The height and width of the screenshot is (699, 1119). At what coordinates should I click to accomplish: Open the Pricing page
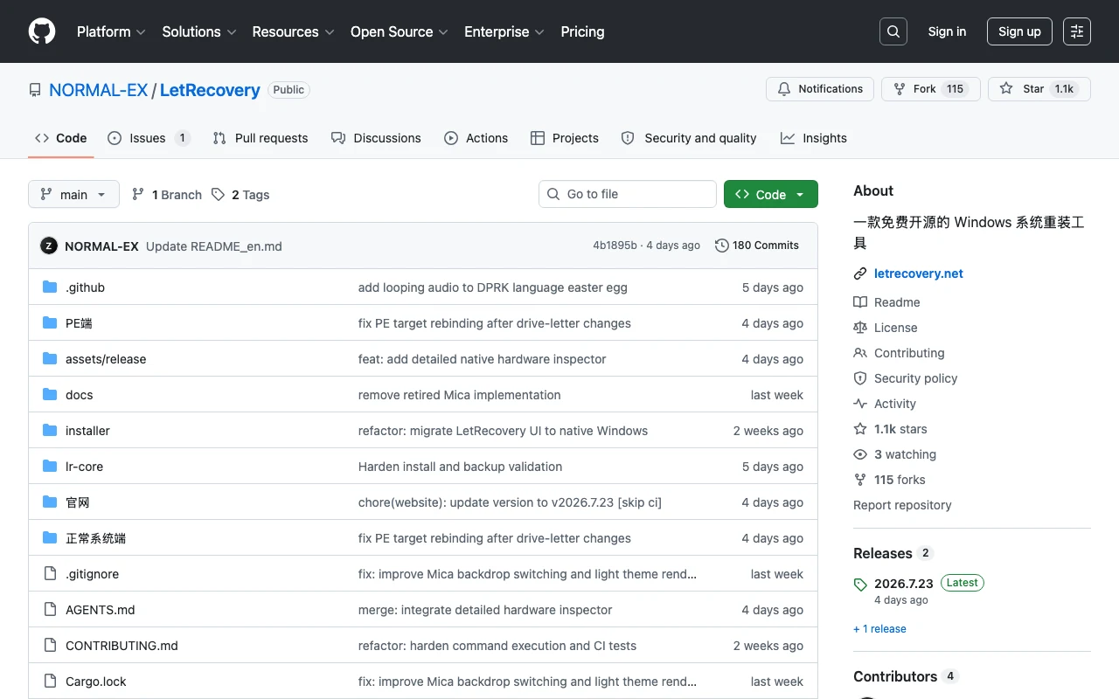(582, 31)
